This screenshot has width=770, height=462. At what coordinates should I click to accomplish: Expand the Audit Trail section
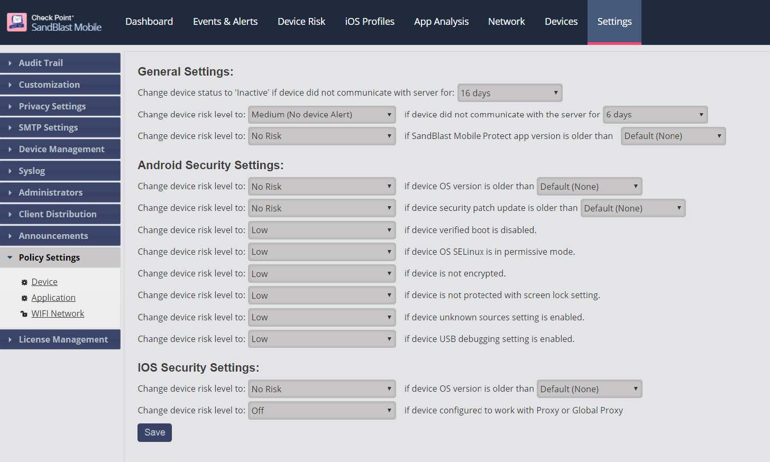point(60,63)
